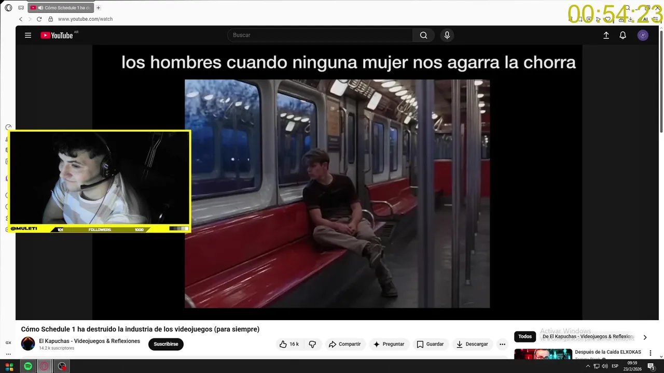Click the video player to pause playback

(x=337, y=182)
